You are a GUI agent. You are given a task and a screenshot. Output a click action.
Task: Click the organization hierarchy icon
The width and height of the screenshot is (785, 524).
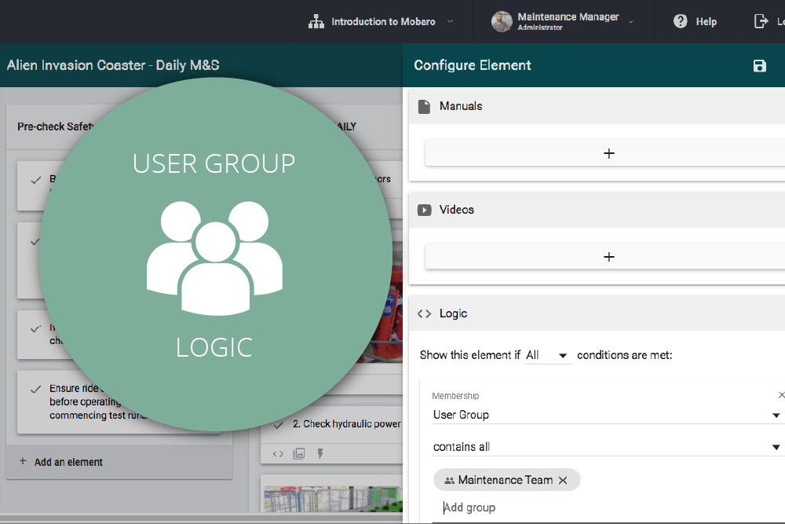tap(316, 21)
